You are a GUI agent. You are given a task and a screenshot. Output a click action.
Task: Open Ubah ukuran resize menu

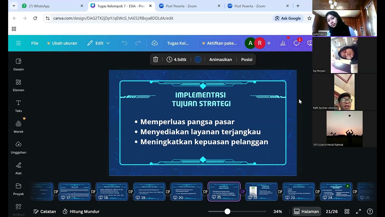point(62,43)
